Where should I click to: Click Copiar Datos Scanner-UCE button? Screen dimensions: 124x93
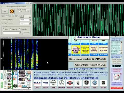pyautogui.click(x=90, y=65)
